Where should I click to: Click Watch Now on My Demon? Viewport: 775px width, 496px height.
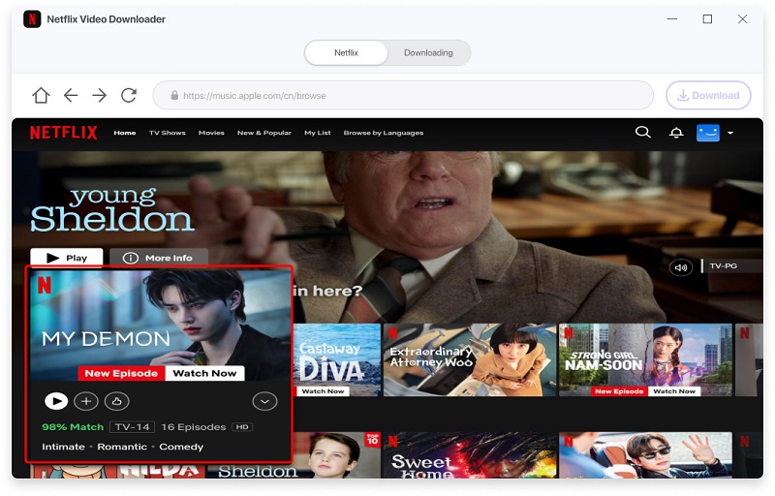[x=204, y=374]
